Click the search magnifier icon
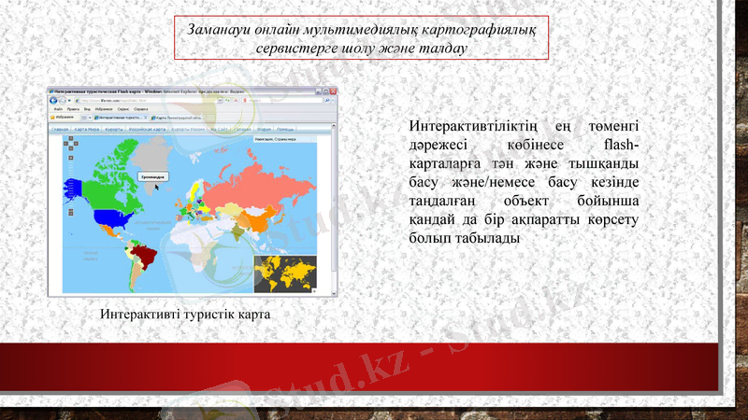Viewport: 748px width, 420px height. pos(326,101)
